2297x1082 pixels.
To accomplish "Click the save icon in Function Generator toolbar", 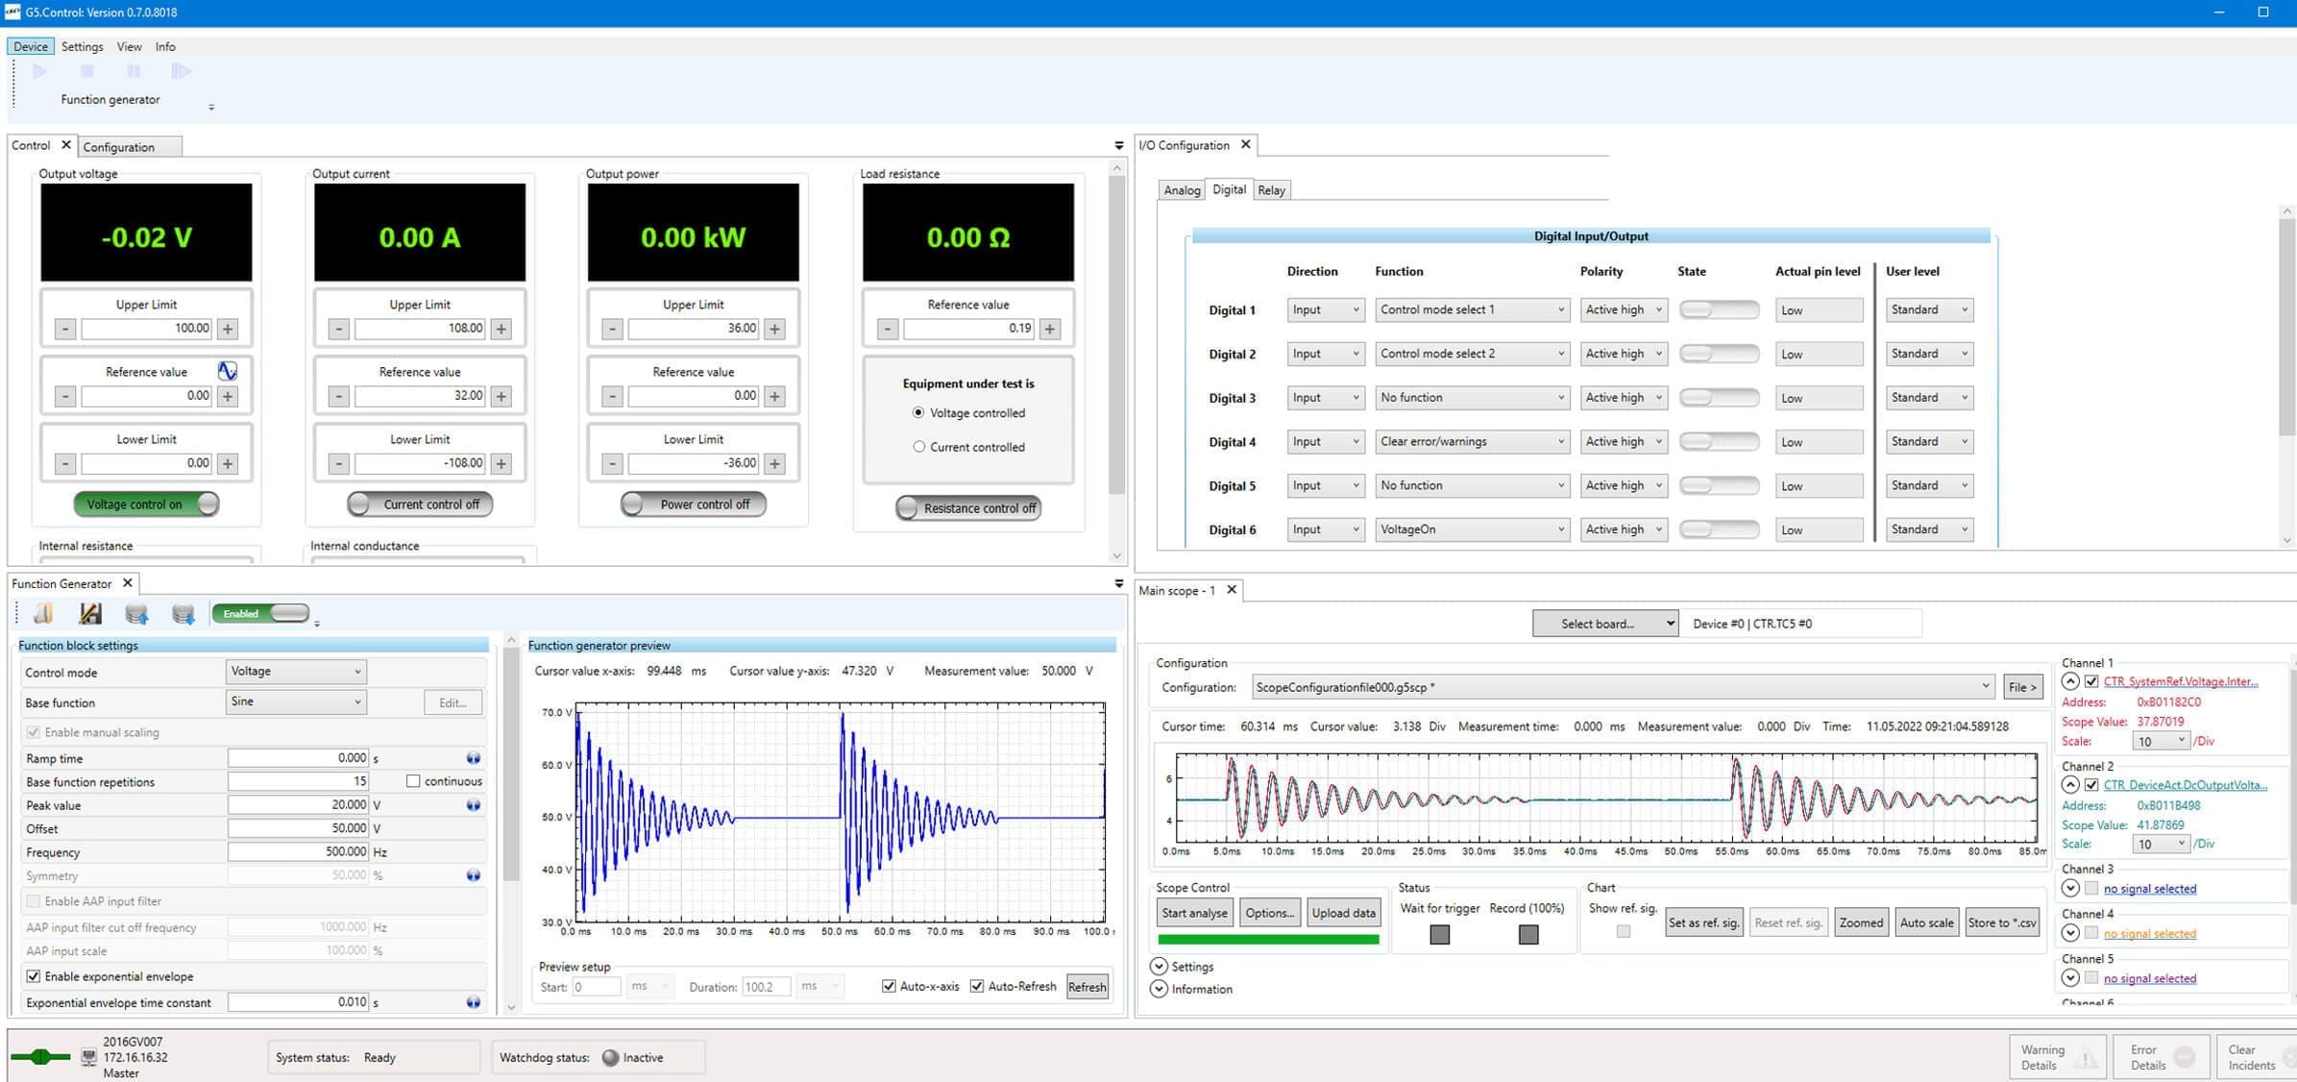I will point(90,613).
